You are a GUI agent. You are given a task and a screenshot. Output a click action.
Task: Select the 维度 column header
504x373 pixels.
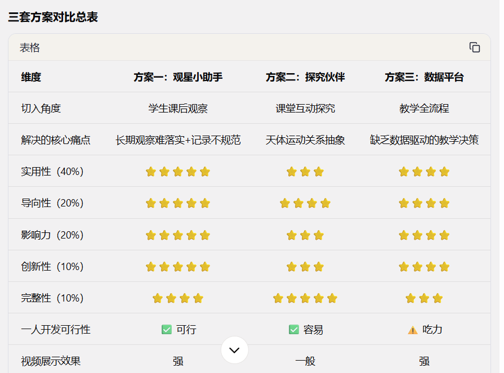pos(31,77)
